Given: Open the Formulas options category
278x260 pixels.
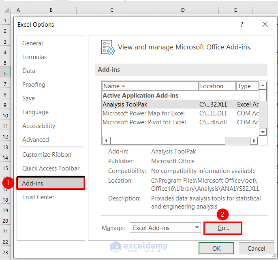Looking at the screenshot, I should pos(34,57).
